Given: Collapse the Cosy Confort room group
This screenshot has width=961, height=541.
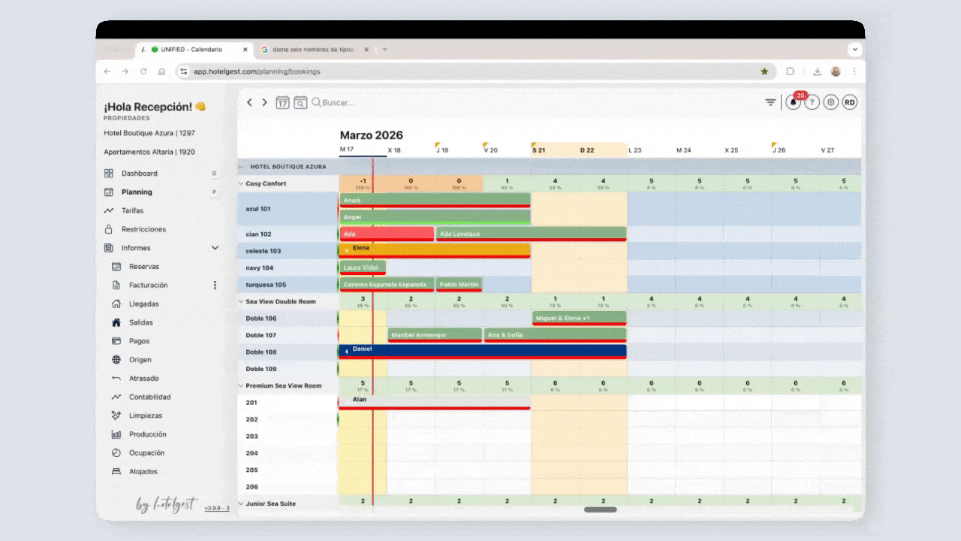Looking at the screenshot, I should coord(241,184).
